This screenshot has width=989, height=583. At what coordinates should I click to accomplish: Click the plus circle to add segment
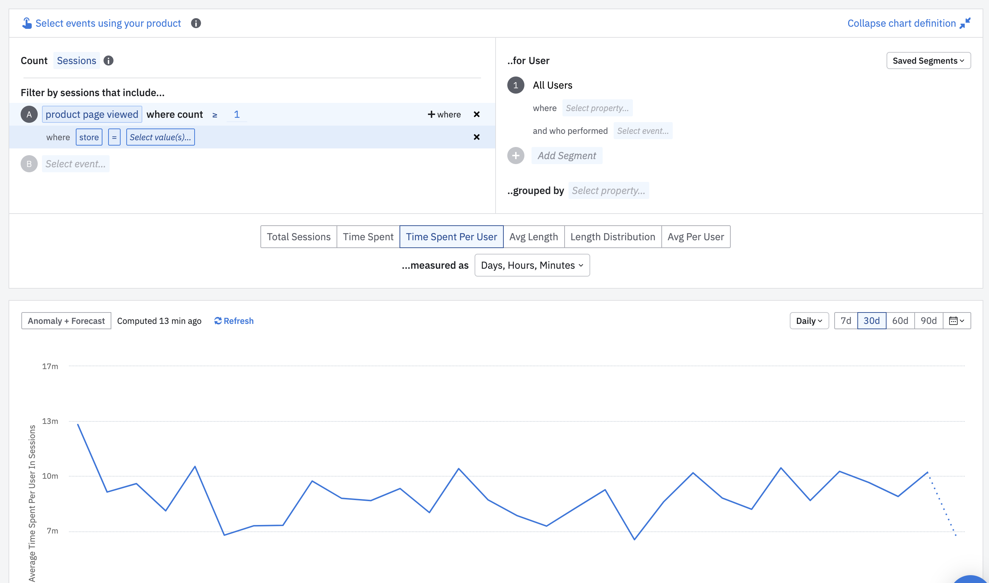(515, 156)
